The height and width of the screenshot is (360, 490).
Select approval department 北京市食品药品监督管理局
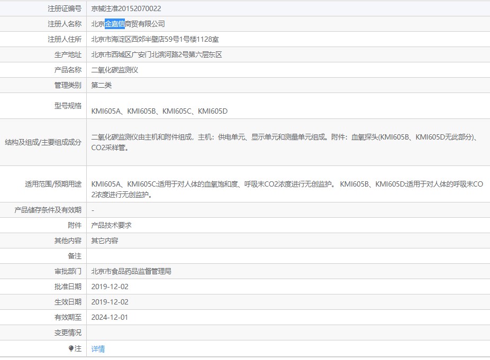(131, 271)
